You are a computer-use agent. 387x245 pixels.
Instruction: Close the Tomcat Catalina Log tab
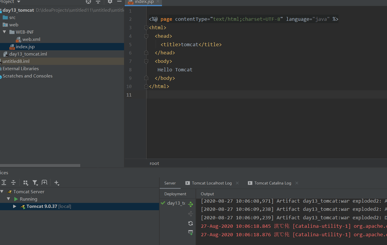297,183
